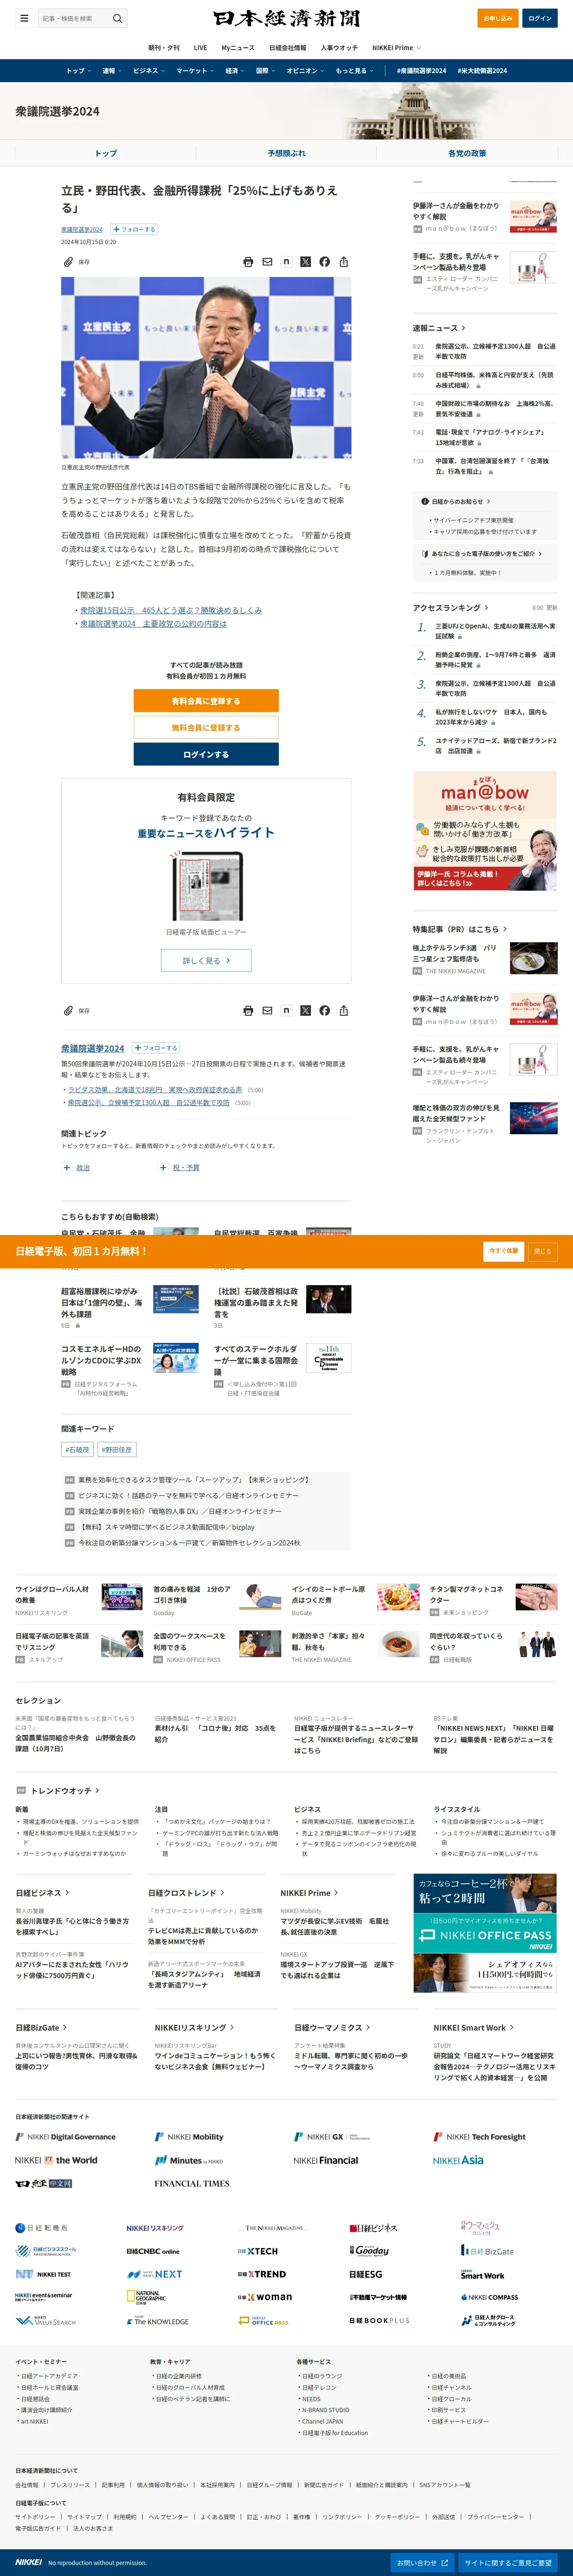
Task: Print article using bottom printer icon
Action: click(x=248, y=1011)
